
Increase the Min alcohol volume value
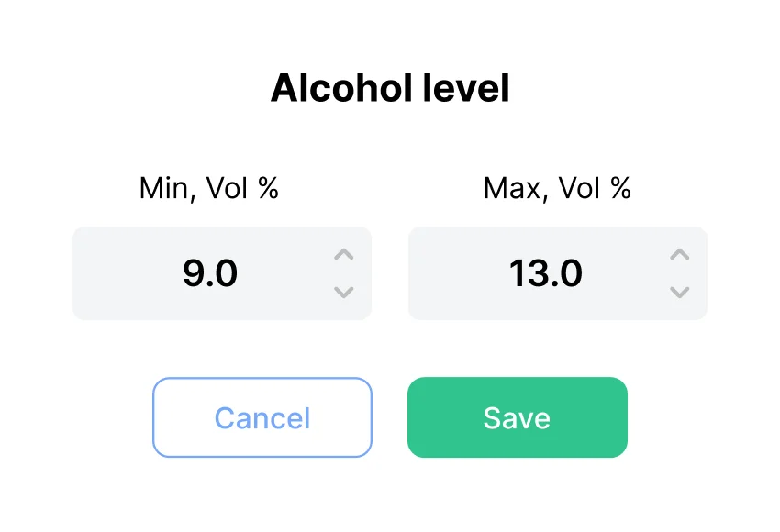click(x=344, y=255)
